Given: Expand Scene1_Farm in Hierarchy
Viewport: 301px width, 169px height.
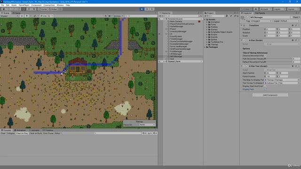Looking at the screenshot, I should [x=164, y=61].
